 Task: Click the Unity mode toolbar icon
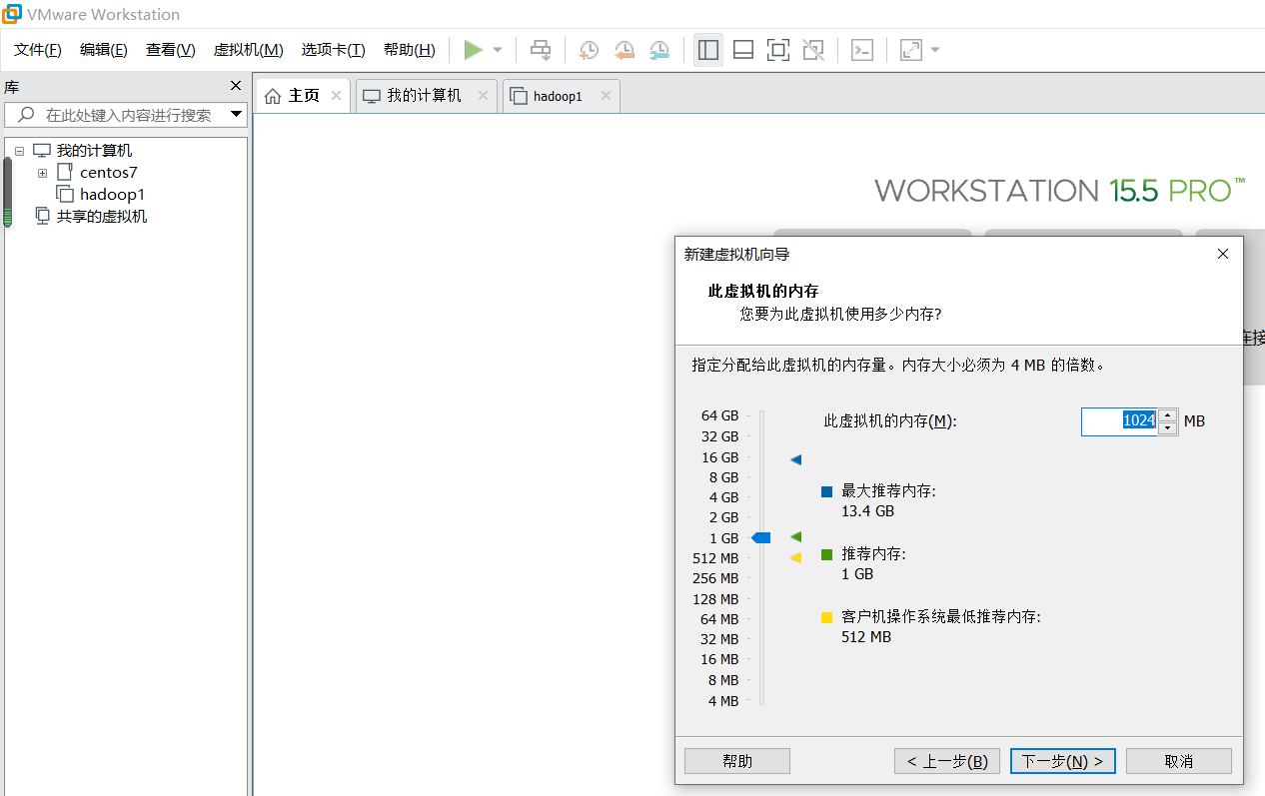click(813, 50)
